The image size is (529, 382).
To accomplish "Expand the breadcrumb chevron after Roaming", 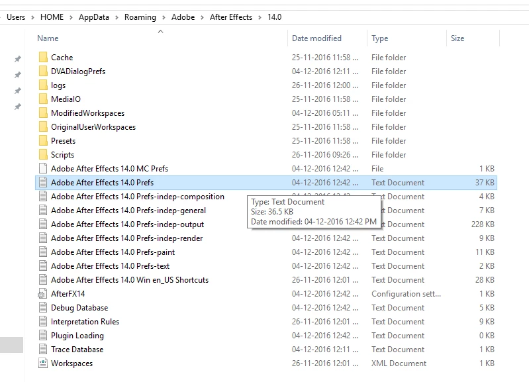I will 164,18.
